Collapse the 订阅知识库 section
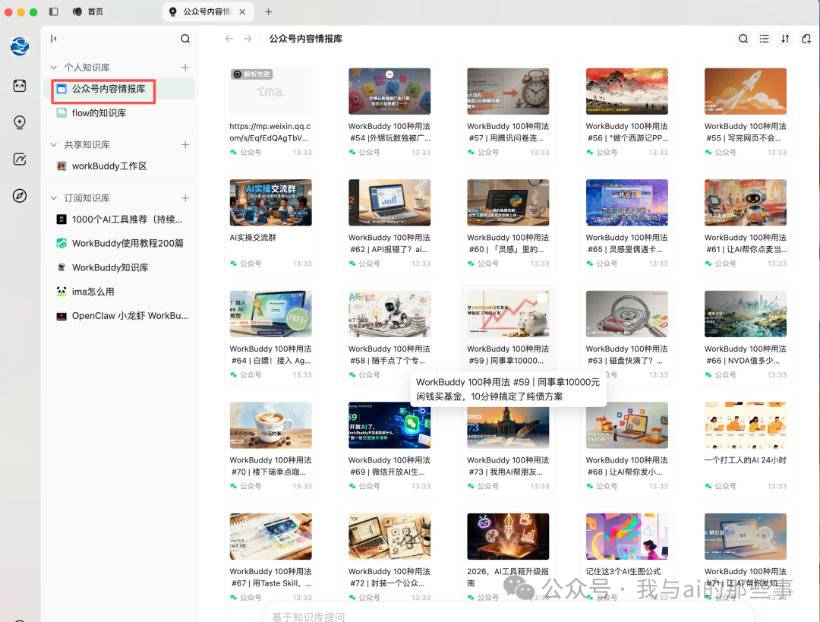Image resolution: width=820 pixels, height=622 pixels. tap(53, 197)
